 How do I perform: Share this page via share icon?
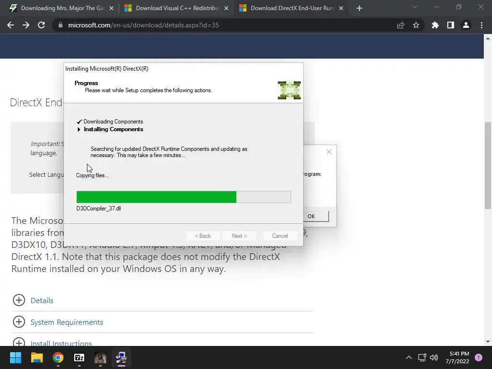click(x=401, y=25)
